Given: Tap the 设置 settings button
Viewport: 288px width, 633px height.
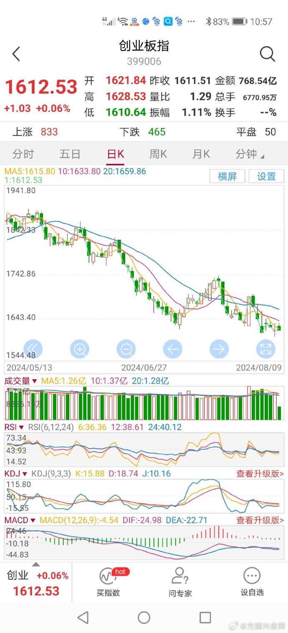Looking at the screenshot, I should click(x=266, y=176).
